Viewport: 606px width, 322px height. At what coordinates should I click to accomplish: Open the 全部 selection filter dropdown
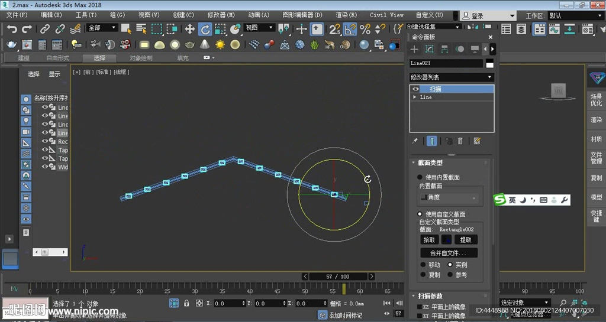(102, 28)
